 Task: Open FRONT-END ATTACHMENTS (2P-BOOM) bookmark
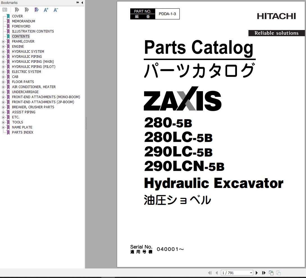43,102
